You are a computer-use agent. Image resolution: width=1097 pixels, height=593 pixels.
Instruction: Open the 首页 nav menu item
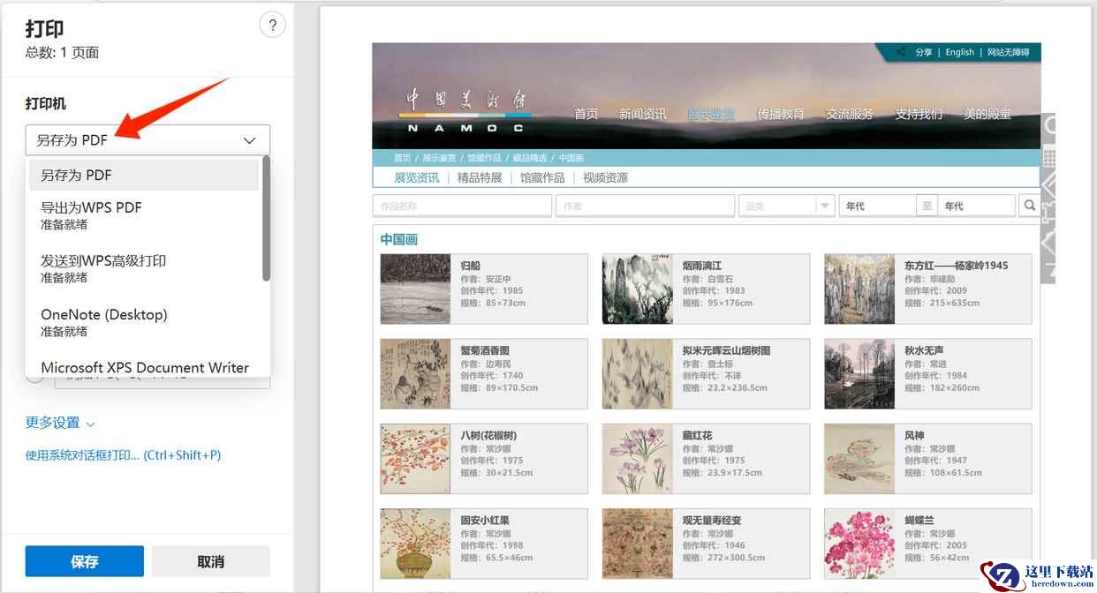(586, 114)
